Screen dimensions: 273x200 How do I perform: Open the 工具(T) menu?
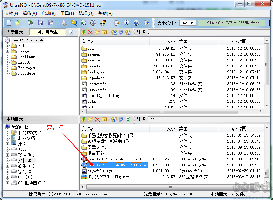coord(67,14)
